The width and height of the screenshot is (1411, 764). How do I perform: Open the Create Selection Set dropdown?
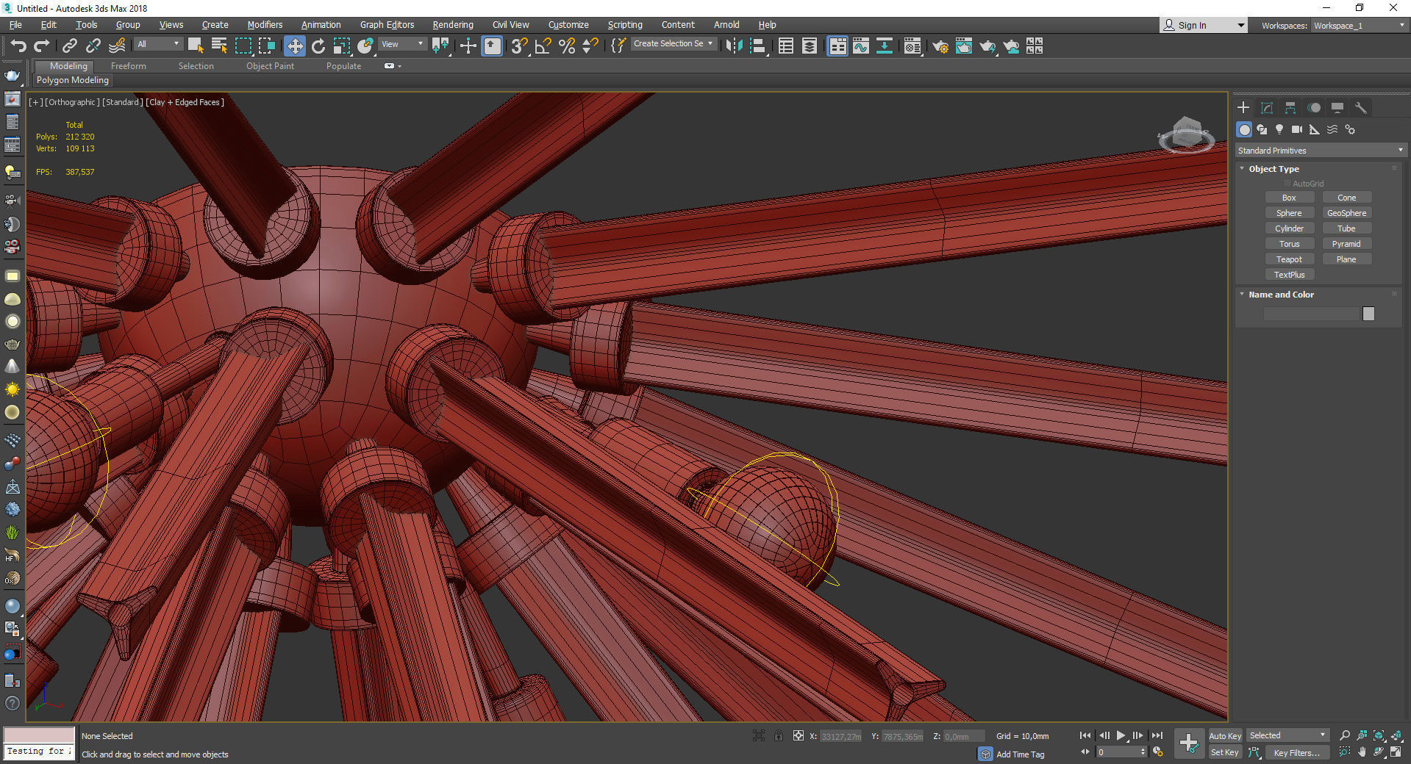tap(674, 44)
